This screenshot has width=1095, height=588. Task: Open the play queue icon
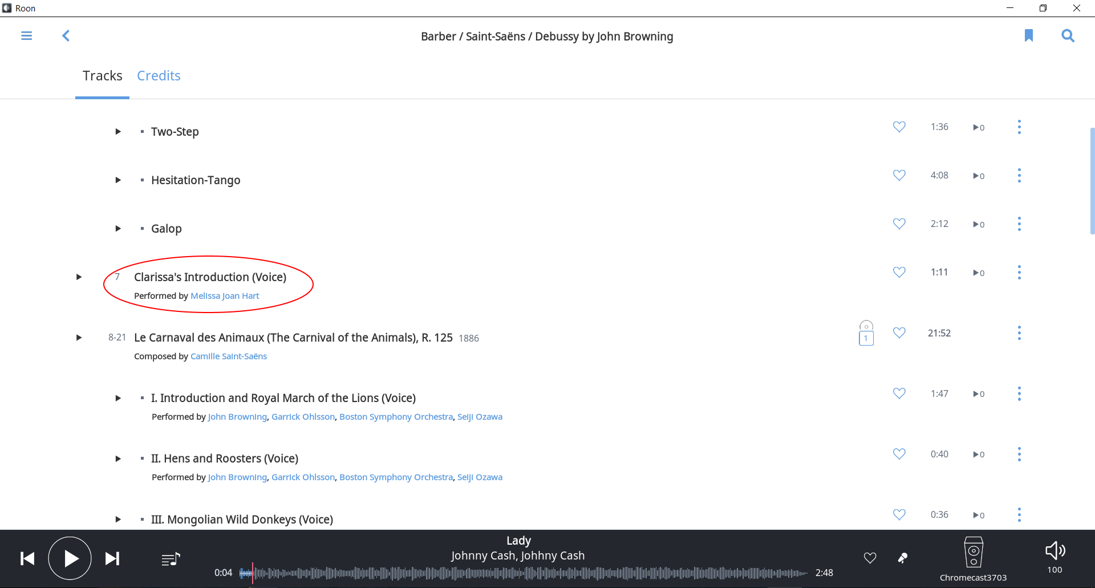171,559
